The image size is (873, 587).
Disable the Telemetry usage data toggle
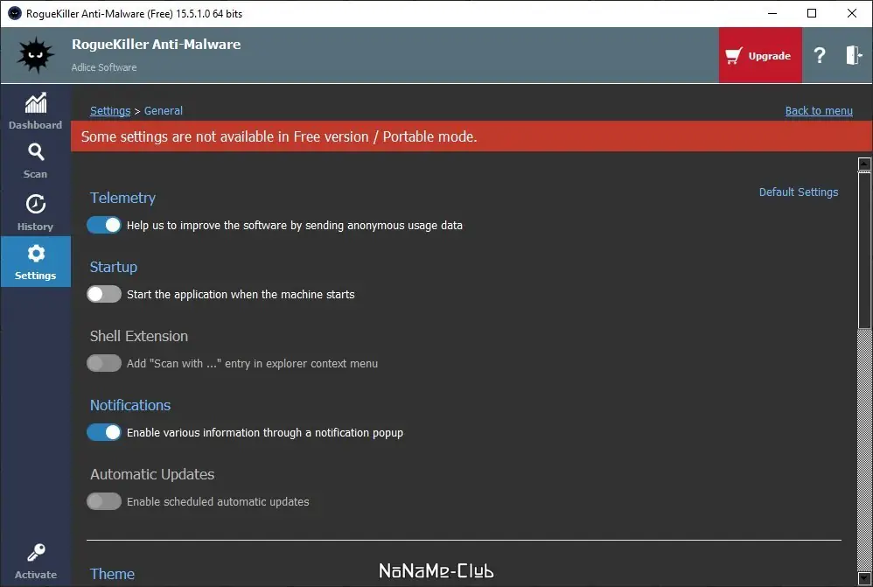(104, 225)
